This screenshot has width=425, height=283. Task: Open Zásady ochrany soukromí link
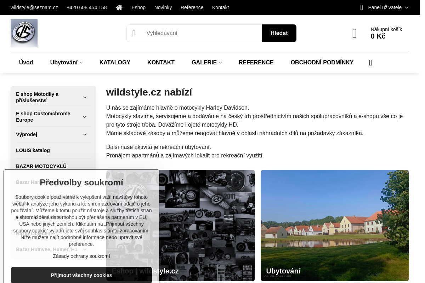[x=81, y=256]
